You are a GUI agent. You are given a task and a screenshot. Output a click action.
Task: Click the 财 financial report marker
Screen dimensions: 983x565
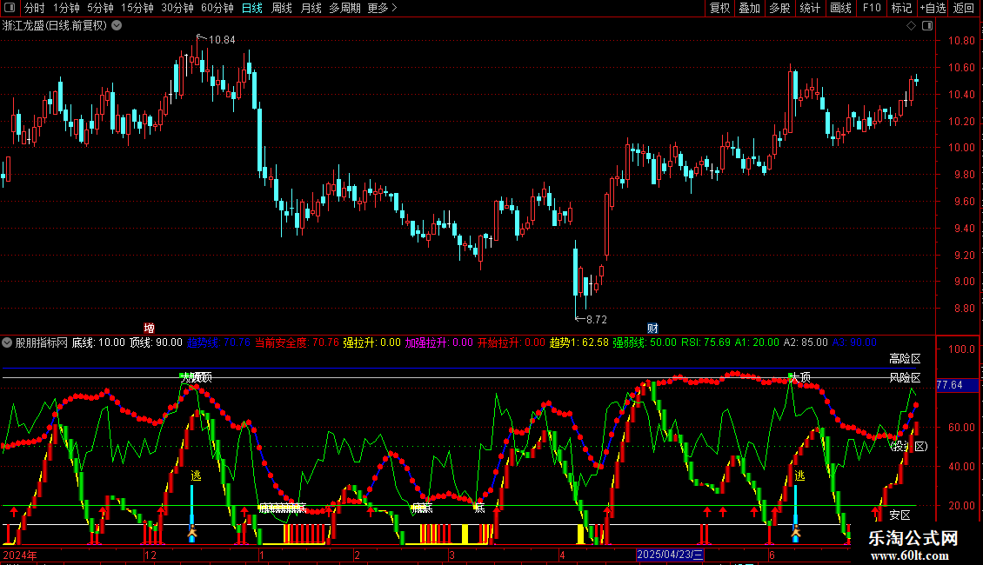(652, 329)
